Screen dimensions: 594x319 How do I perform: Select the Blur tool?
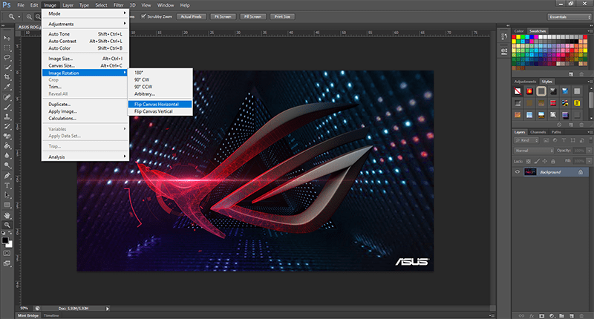coord(7,156)
